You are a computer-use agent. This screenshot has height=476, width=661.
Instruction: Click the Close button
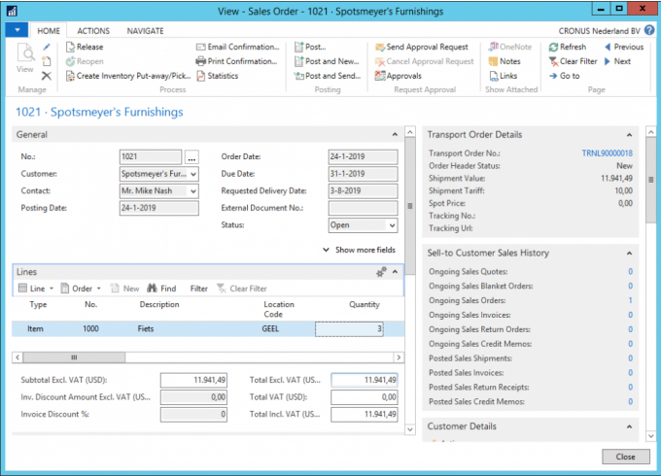click(x=625, y=457)
